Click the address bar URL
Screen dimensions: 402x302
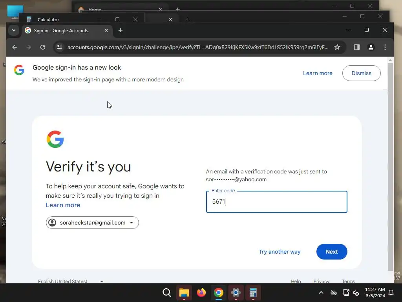(x=198, y=47)
